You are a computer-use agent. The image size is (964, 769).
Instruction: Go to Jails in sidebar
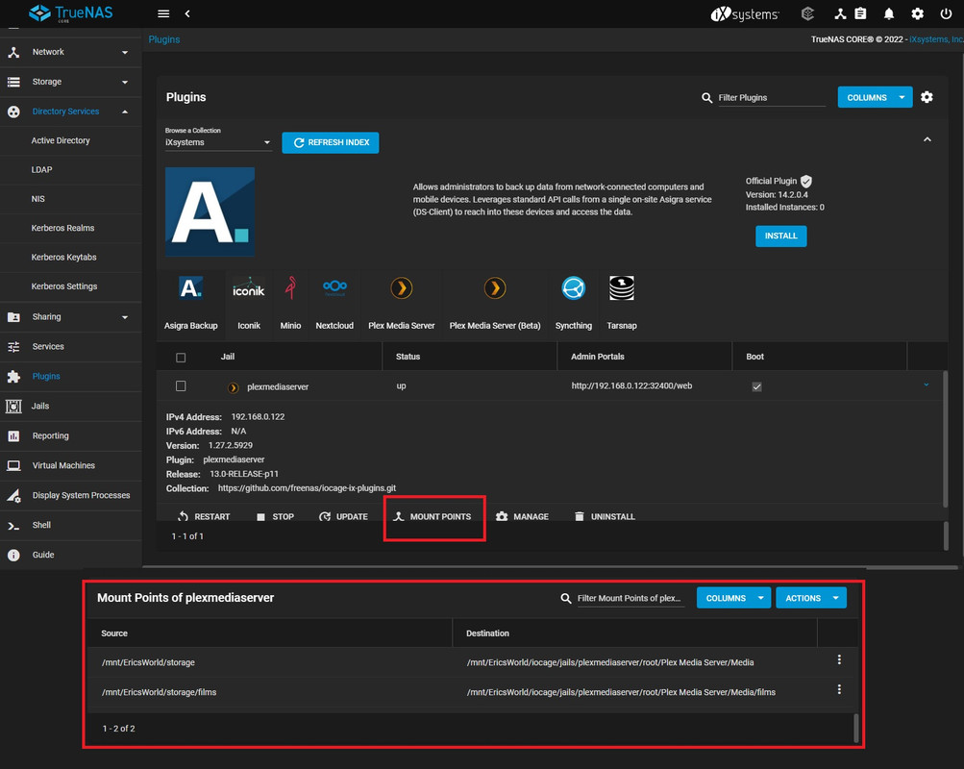coord(71,406)
